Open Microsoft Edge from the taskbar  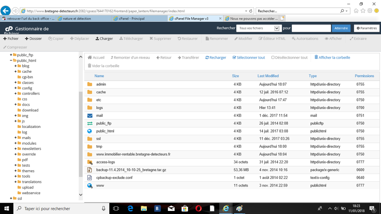[x=130, y=208]
